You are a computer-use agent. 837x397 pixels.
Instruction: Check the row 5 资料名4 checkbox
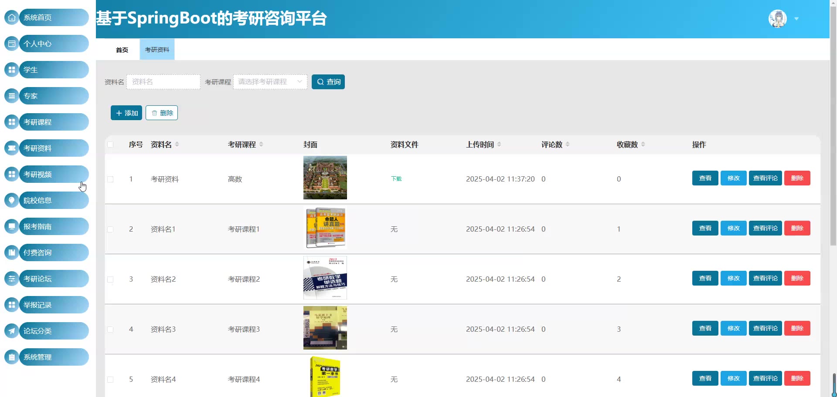[x=110, y=380]
